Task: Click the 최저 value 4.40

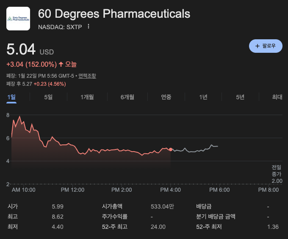Action: (x=58, y=227)
